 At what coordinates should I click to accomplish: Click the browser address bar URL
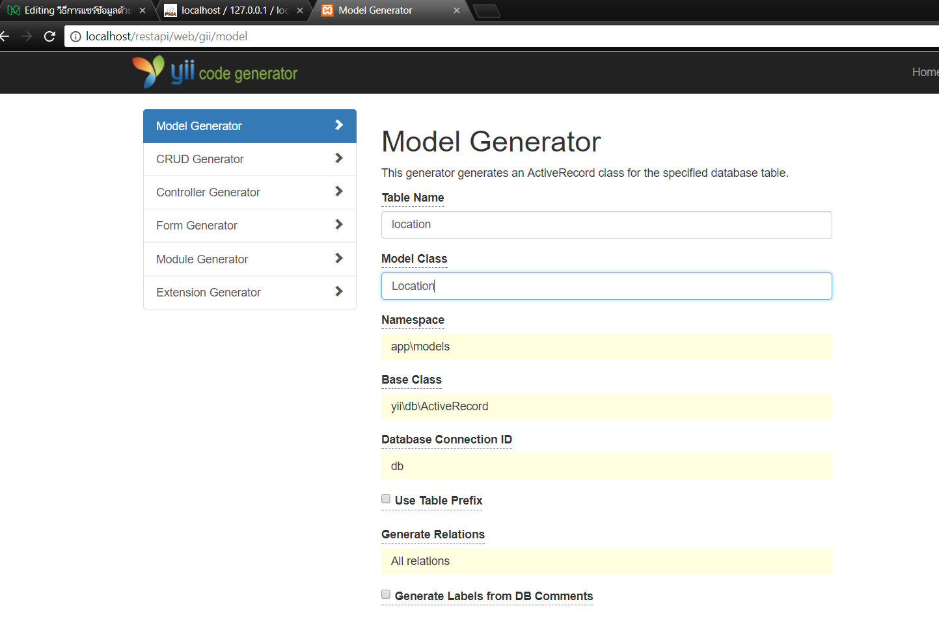click(x=167, y=36)
